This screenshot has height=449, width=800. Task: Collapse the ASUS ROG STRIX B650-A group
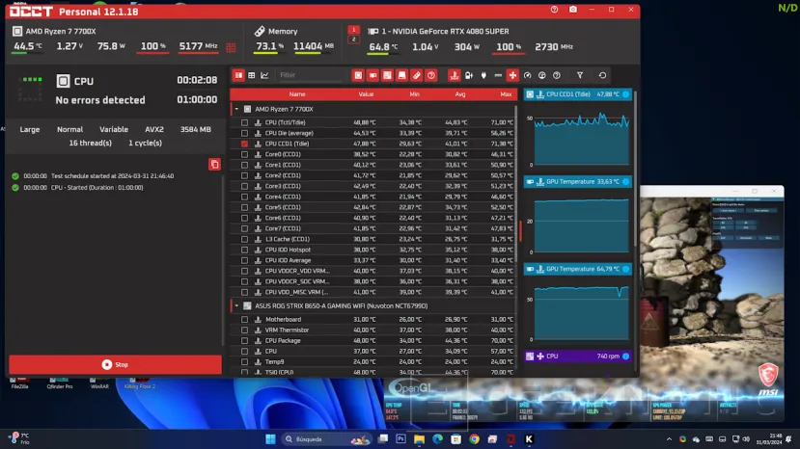(x=236, y=305)
